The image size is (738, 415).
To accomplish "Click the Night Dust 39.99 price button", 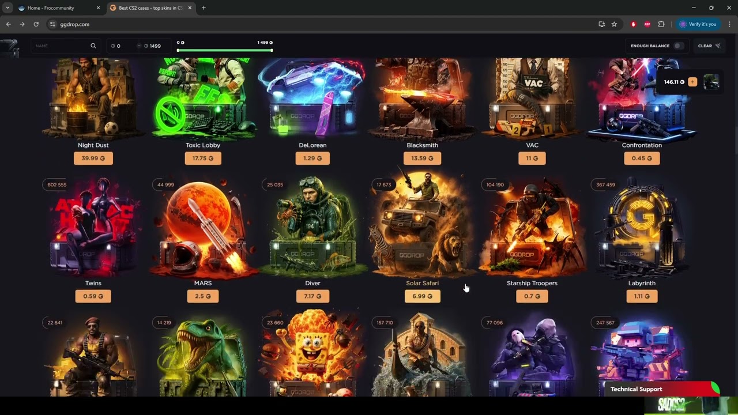I will [x=93, y=158].
